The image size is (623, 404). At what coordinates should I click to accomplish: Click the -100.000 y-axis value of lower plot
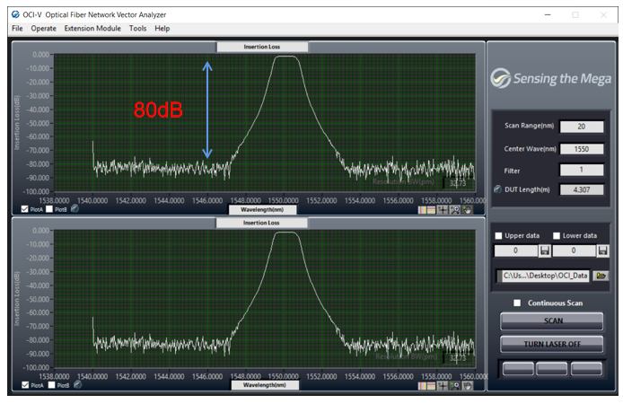[37, 367]
